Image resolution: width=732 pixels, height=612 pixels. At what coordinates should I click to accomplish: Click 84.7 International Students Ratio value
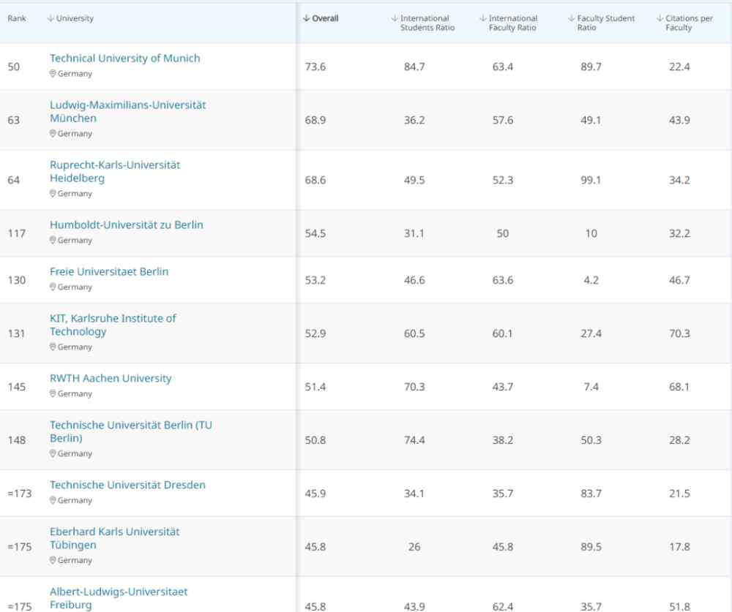414,67
